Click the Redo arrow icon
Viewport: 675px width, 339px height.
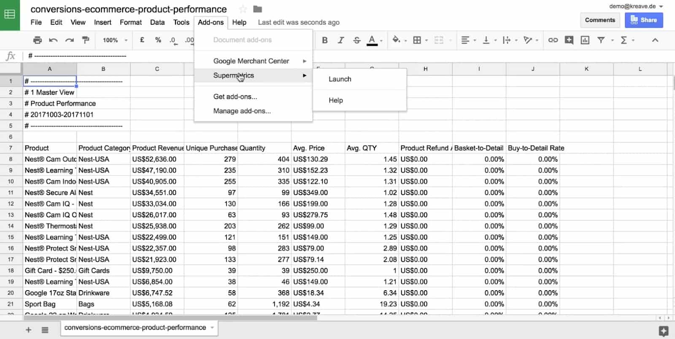coord(69,40)
